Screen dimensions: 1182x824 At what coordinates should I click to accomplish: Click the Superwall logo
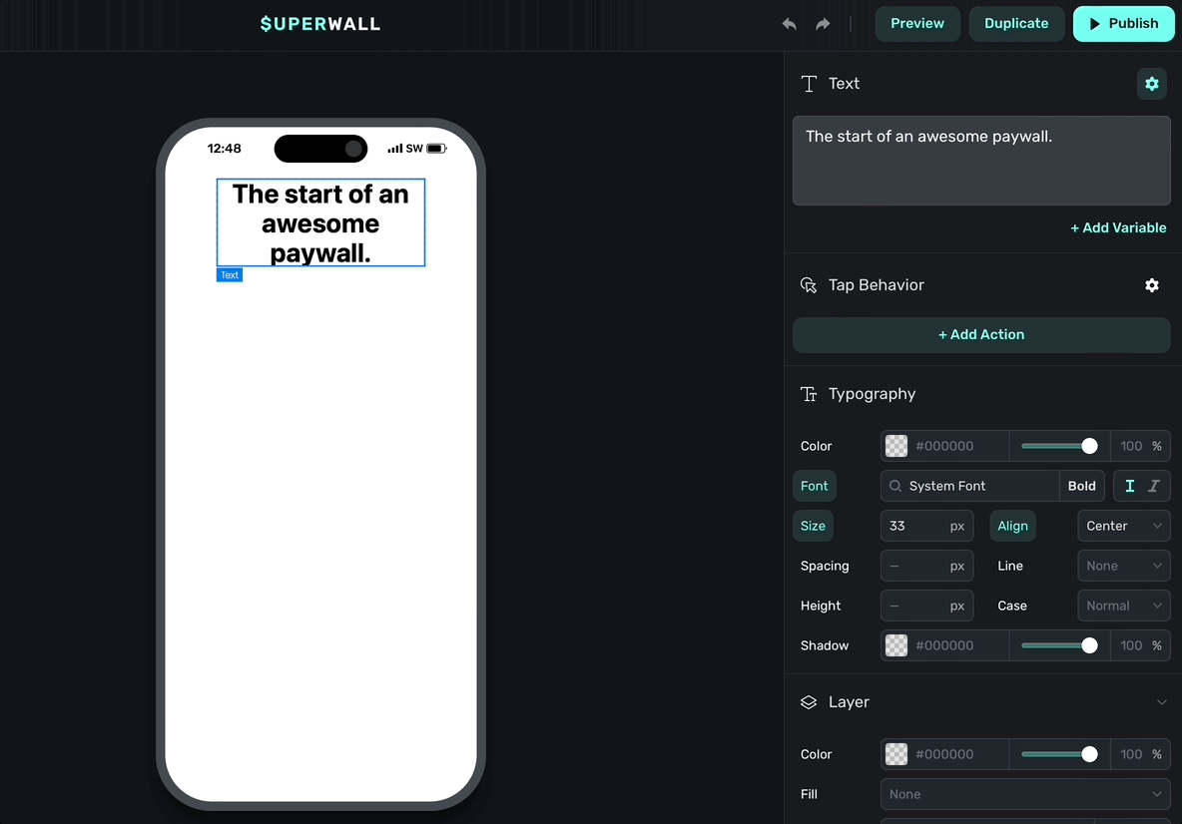319,24
